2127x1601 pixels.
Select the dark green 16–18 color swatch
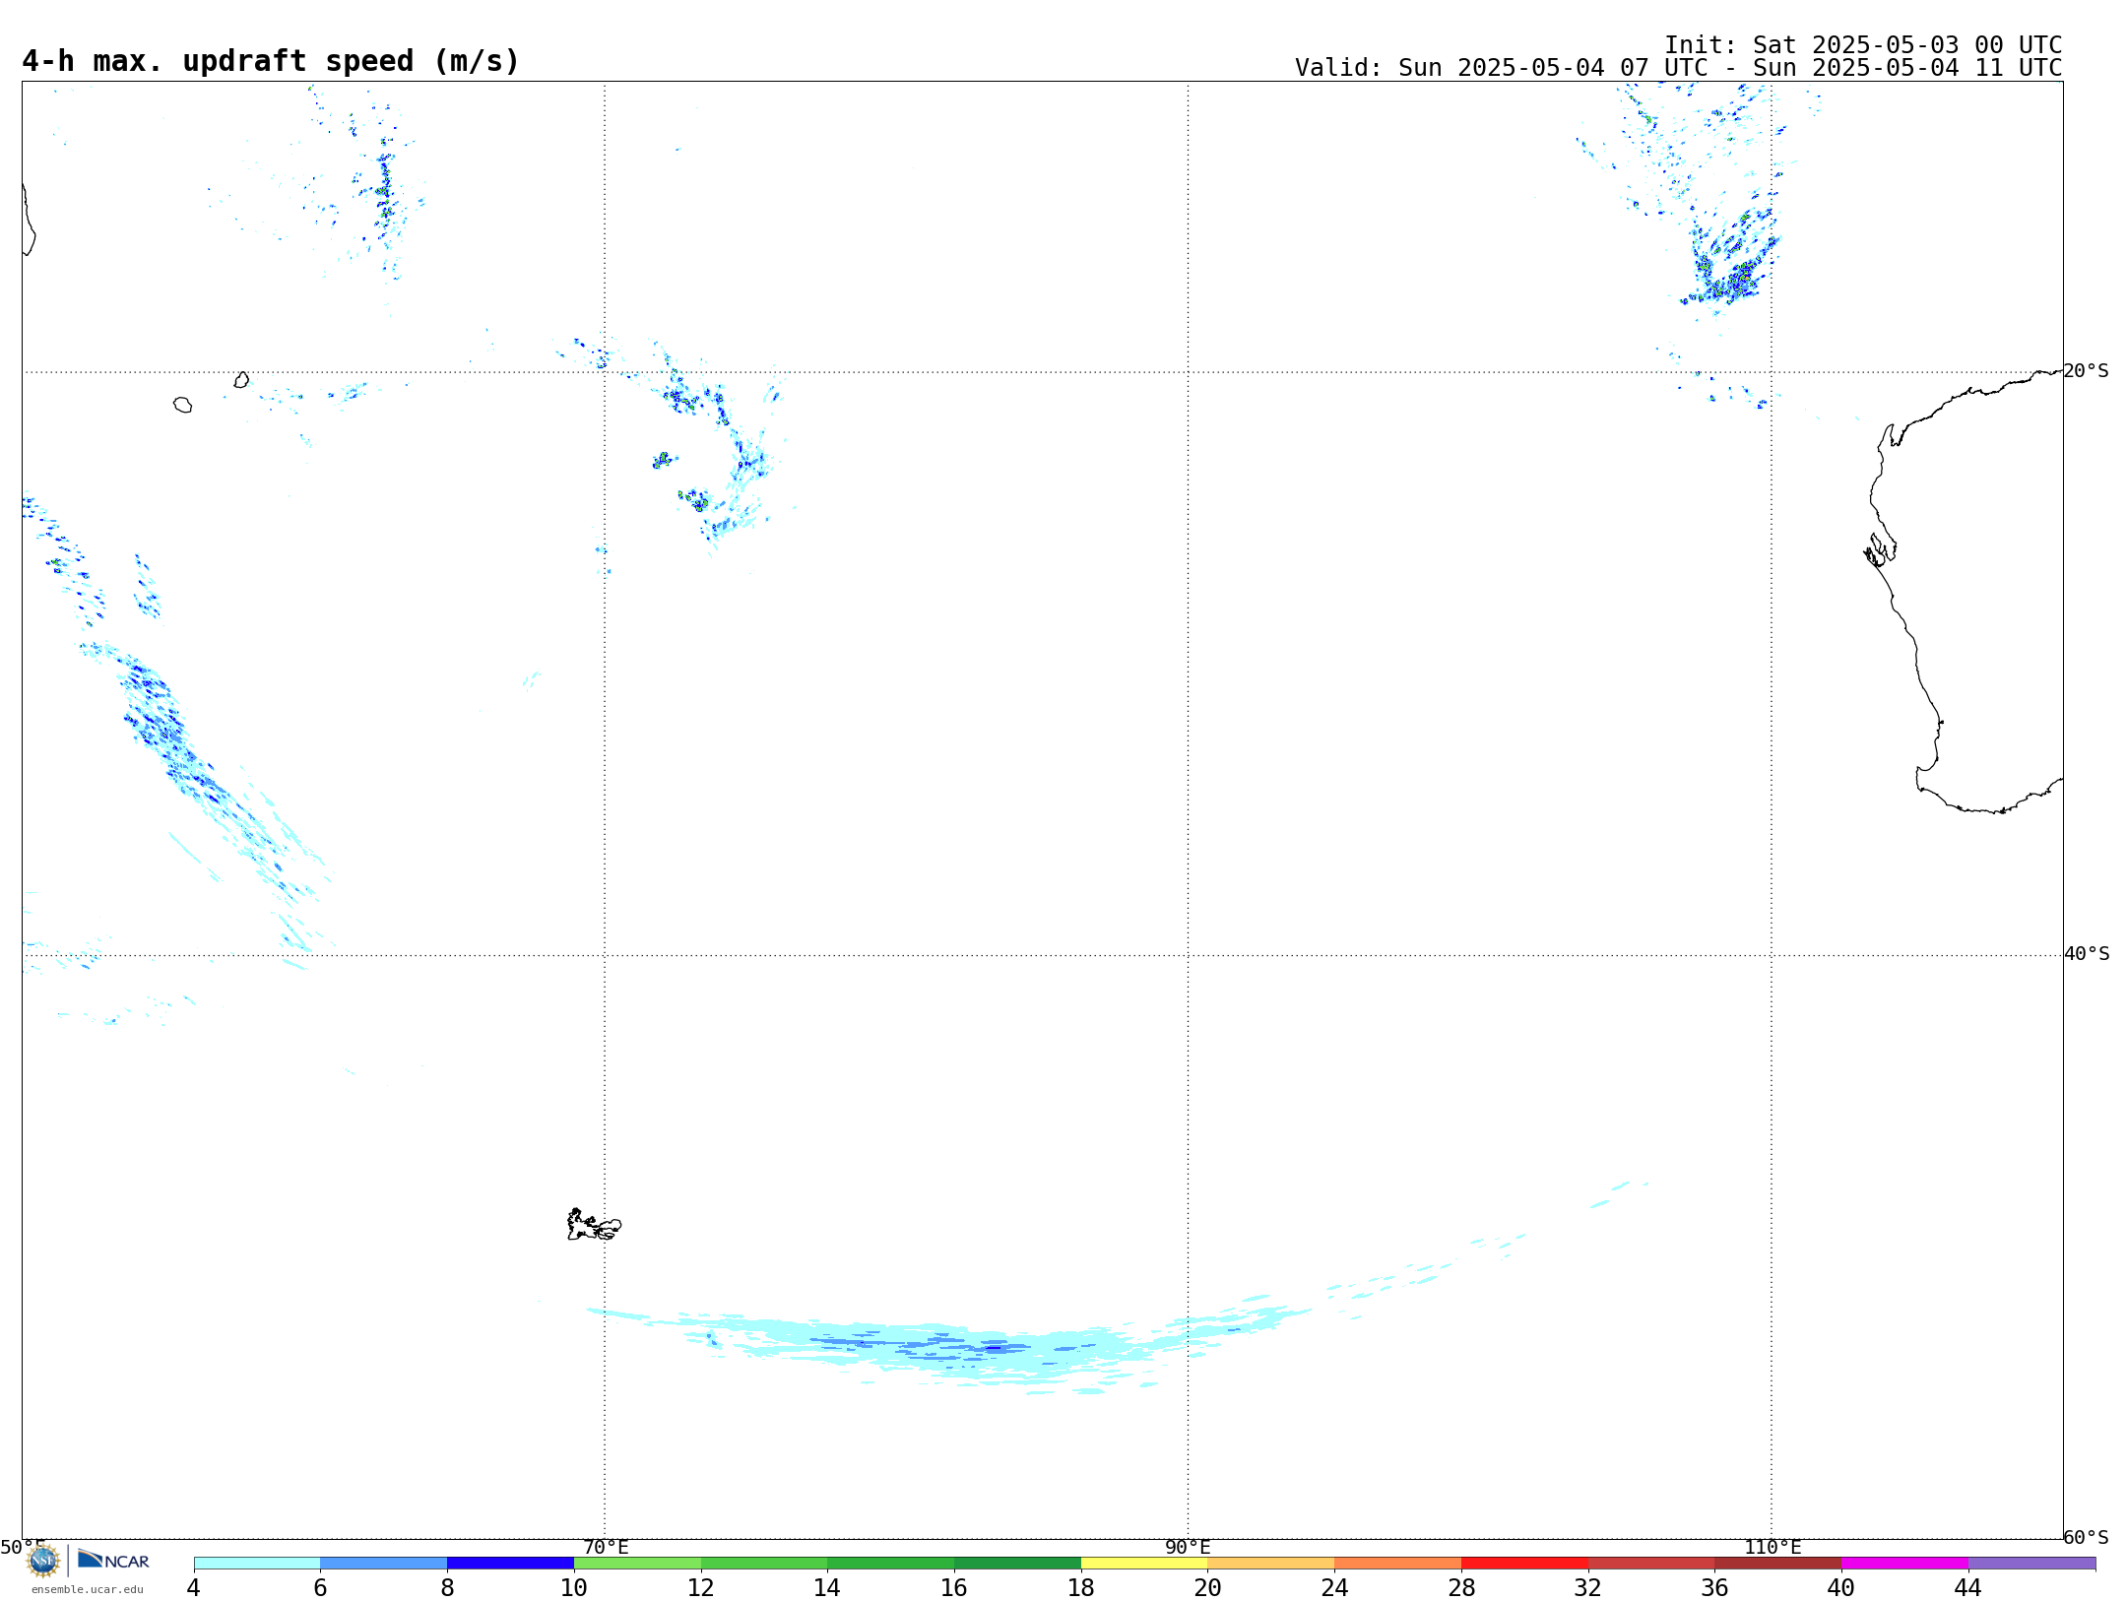coord(1018,1563)
